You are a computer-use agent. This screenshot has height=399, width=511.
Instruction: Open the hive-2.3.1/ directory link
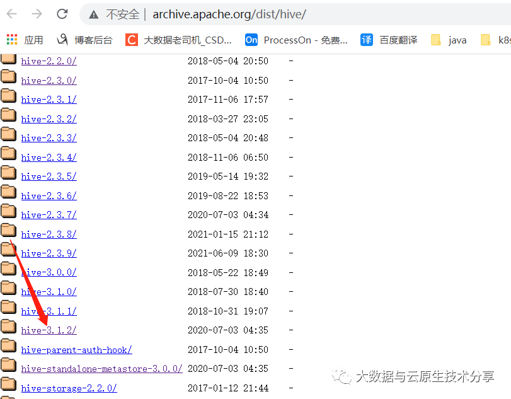pyautogui.click(x=49, y=100)
